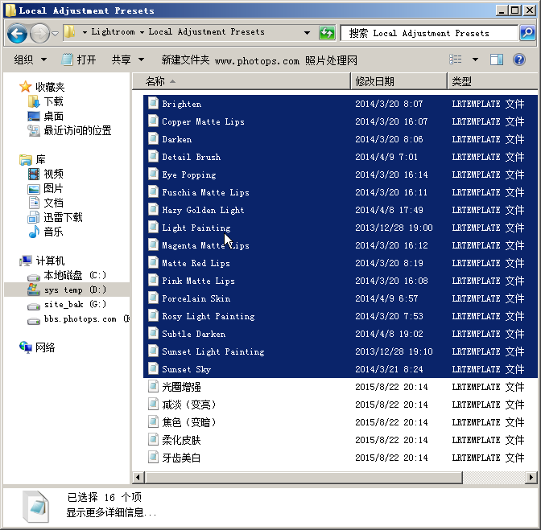The image size is (541, 530).
Task: Open the view options dropdown arrow
Action: tap(475, 60)
